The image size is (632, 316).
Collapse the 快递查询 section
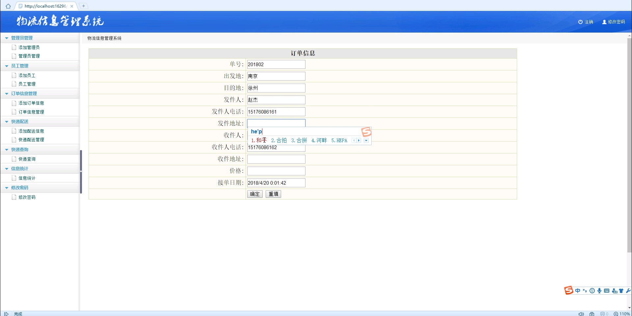tap(7, 150)
